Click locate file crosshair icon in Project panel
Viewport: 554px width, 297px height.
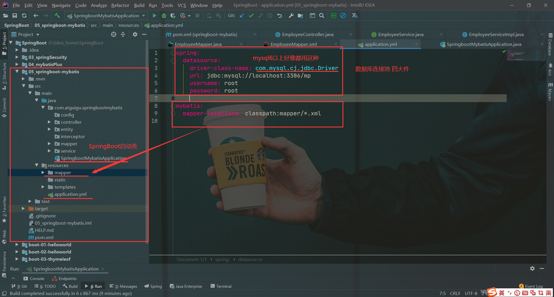[114, 34]
